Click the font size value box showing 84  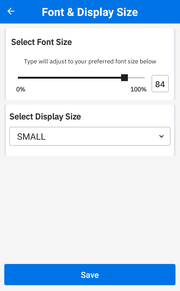tap(160, 84)
